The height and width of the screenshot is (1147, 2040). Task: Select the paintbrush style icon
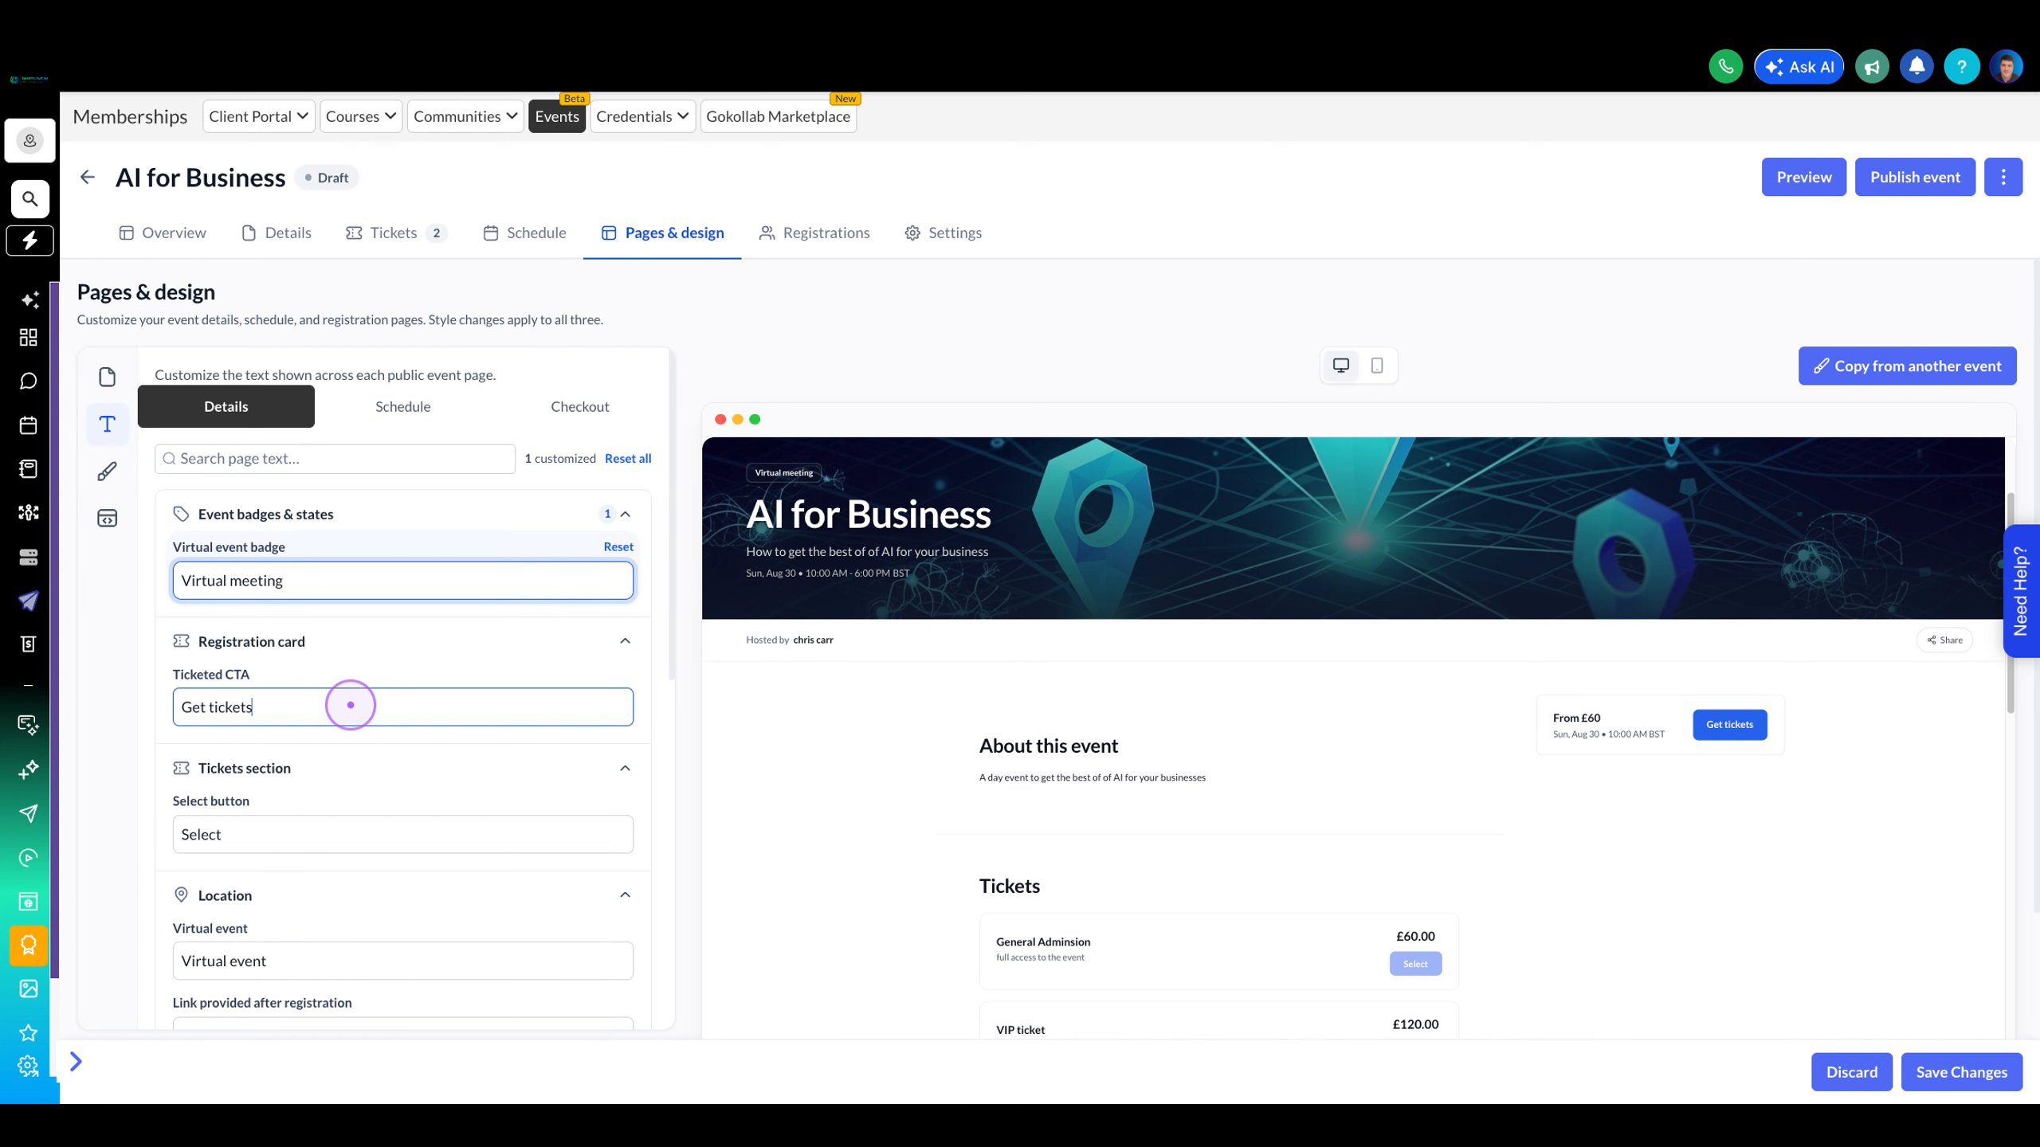pyautogui.click(x=108, y=472)
